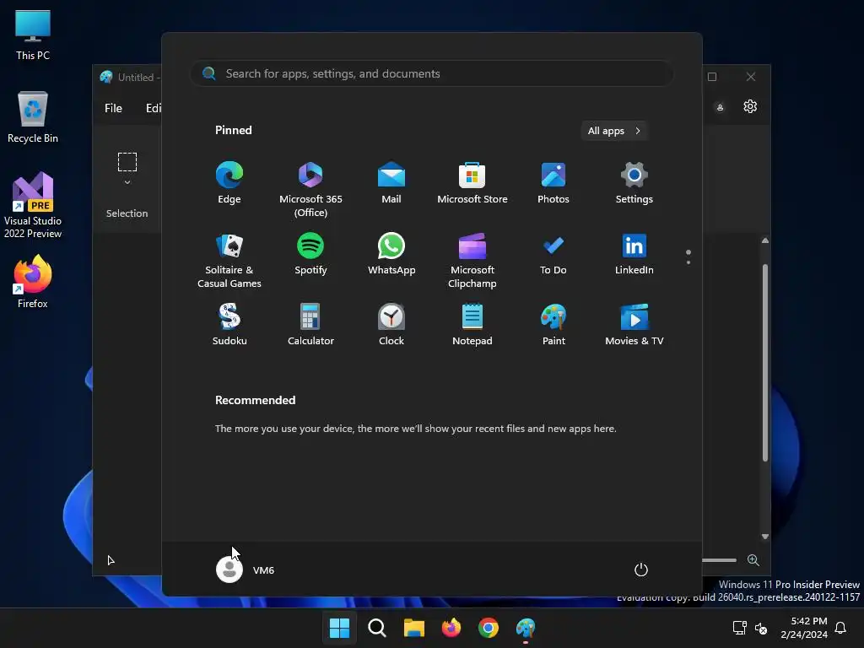This screenshot has height=648, width=864.
Task: Launch Microsoft 365 (Office) app
Action: (310, 190)
